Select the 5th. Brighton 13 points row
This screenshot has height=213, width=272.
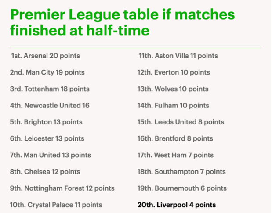tap(46, 122)
